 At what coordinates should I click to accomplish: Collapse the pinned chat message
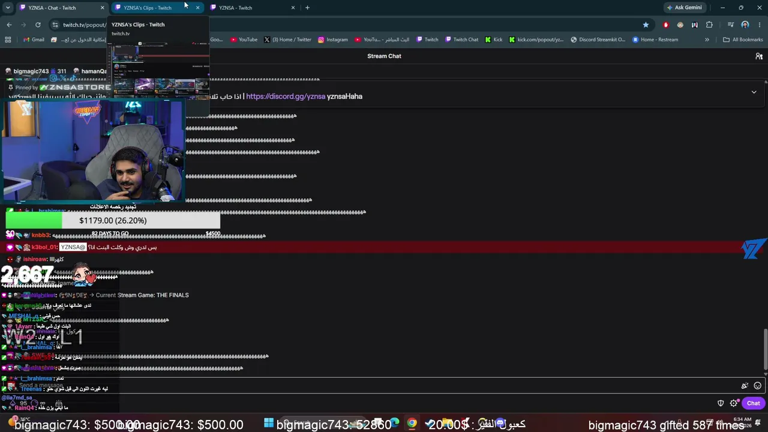[754, 92]
